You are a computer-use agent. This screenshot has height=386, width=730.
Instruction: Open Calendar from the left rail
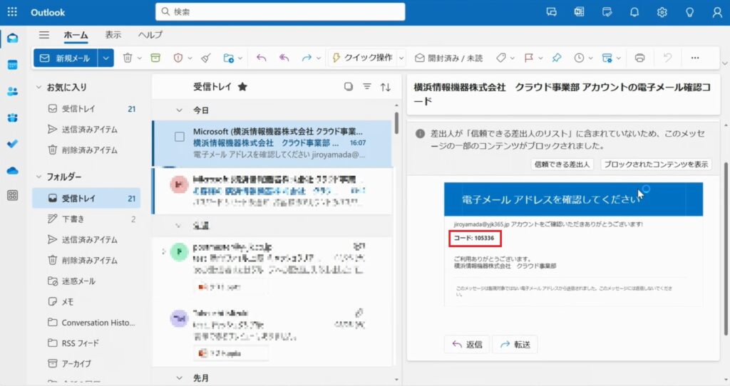[x=13, y=65]
